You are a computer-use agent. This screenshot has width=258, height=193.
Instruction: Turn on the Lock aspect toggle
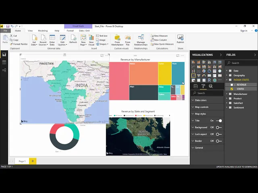(x=219, y=134)
